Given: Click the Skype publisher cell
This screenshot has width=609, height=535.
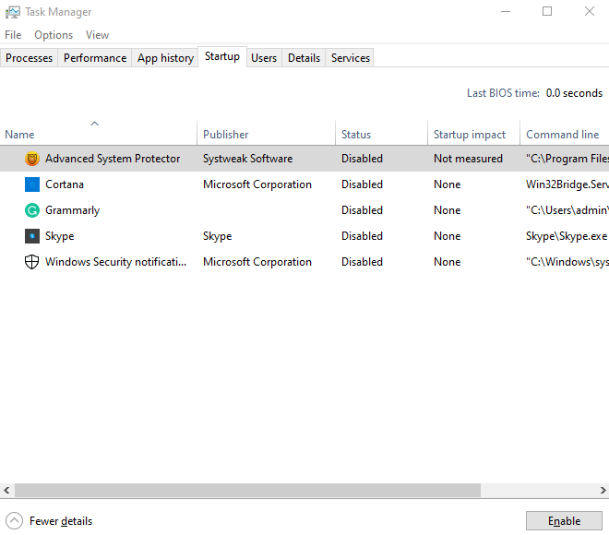Looking at the screenshot, I should pos(218,236).
